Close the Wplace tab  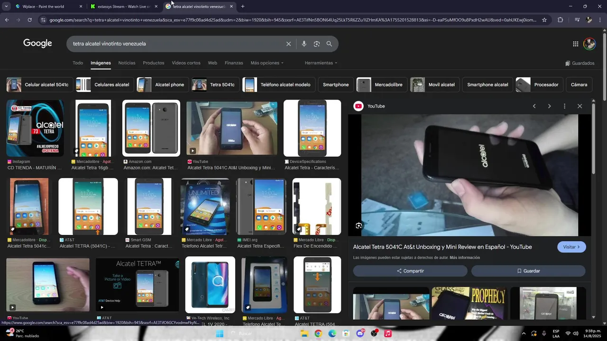81,7
